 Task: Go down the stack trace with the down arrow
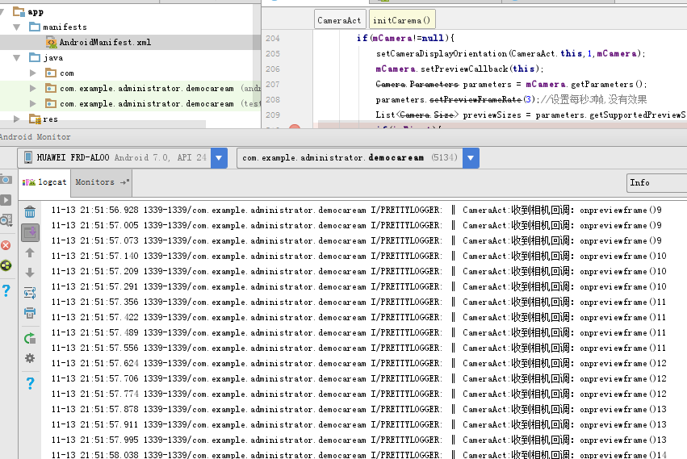30,273
